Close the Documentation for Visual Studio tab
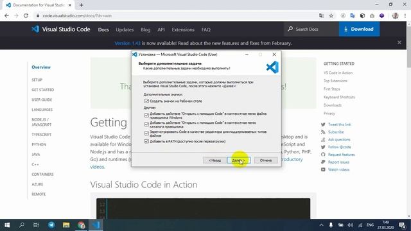411x231 pixels. point(70,5)
